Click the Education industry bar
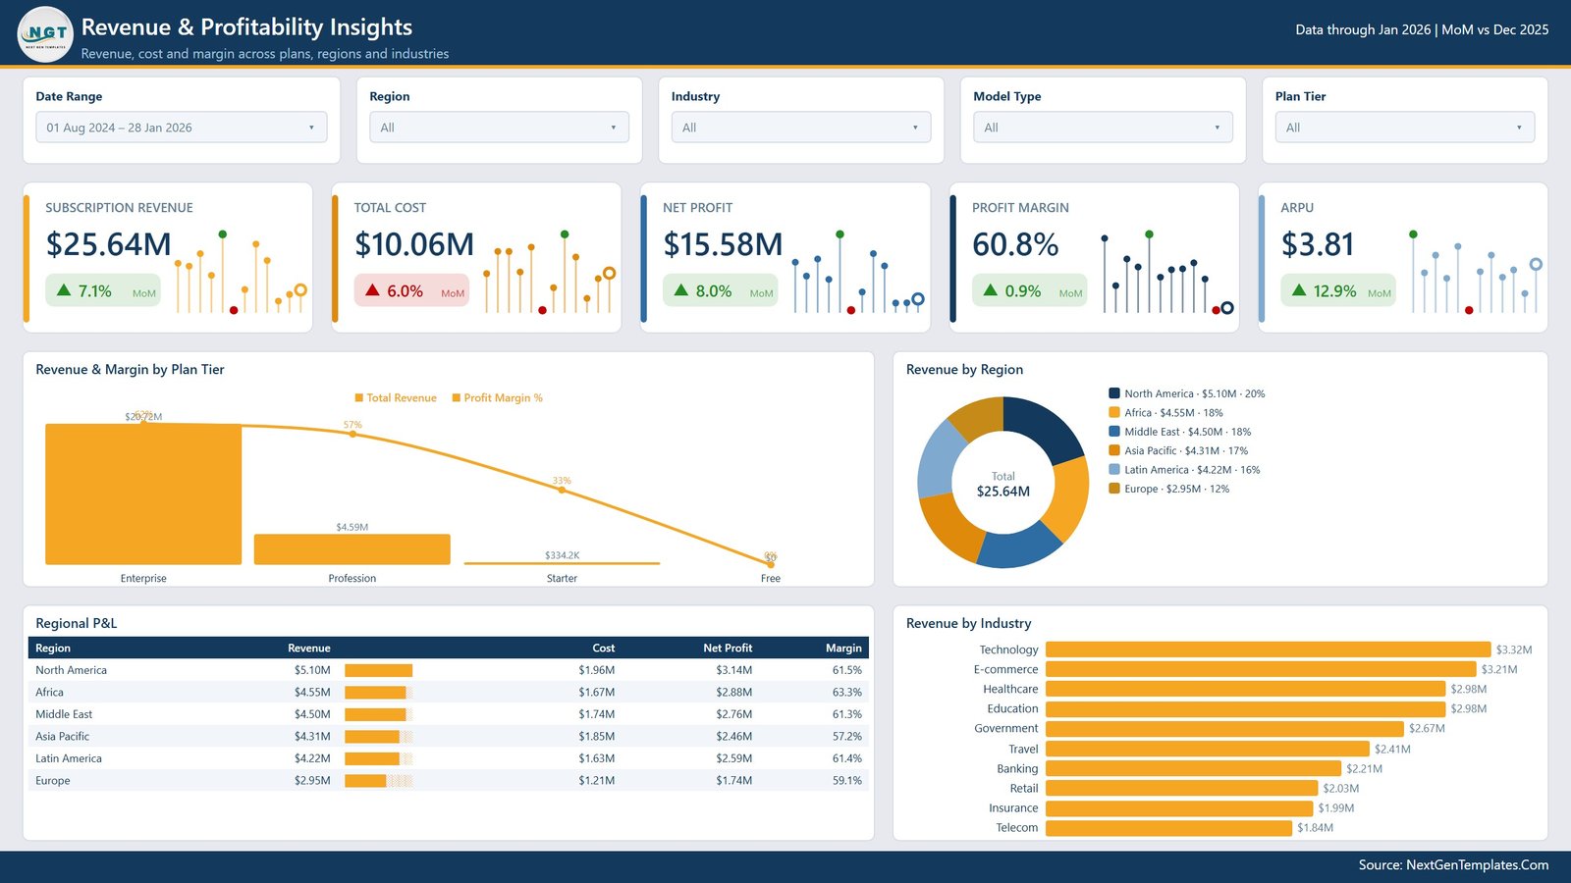Screen dimensions: 1571x883 point(1245,708)
